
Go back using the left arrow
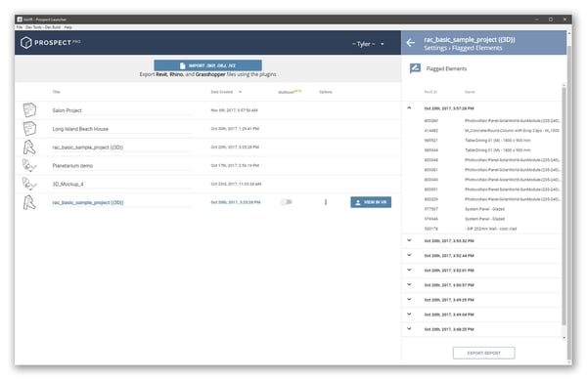411,43
